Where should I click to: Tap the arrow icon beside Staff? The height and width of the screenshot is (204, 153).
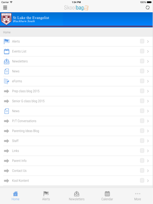(x=6, y=141)
